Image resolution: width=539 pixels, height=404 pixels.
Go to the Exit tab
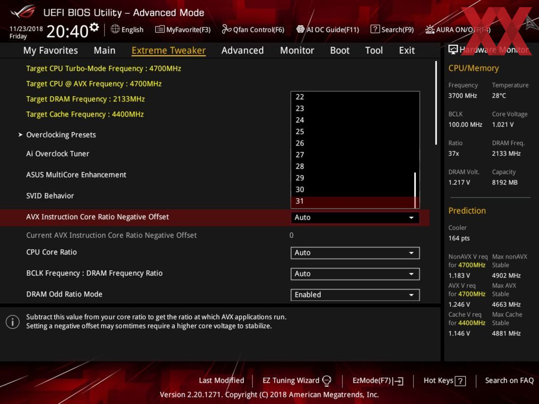407,50
